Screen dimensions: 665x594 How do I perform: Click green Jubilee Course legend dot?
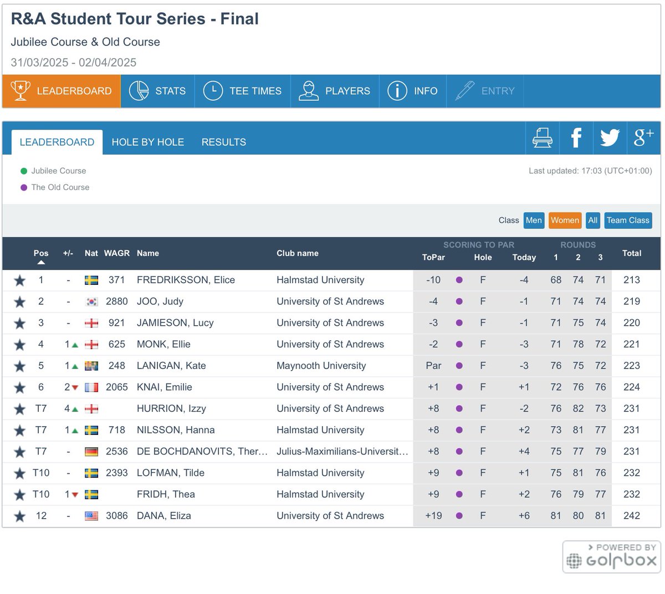(x=24, y=171)
